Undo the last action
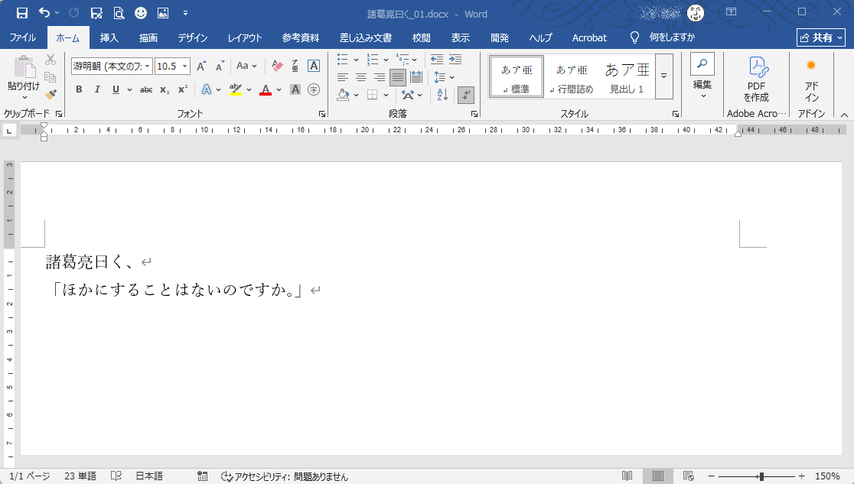 [44, 13]
